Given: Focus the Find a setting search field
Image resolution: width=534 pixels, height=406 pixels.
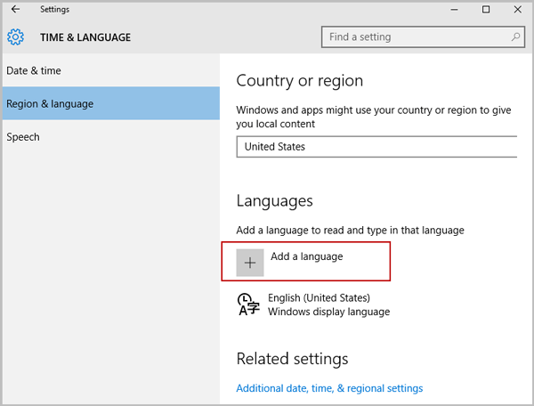Looking at the screenshot, I should [423, 37].
